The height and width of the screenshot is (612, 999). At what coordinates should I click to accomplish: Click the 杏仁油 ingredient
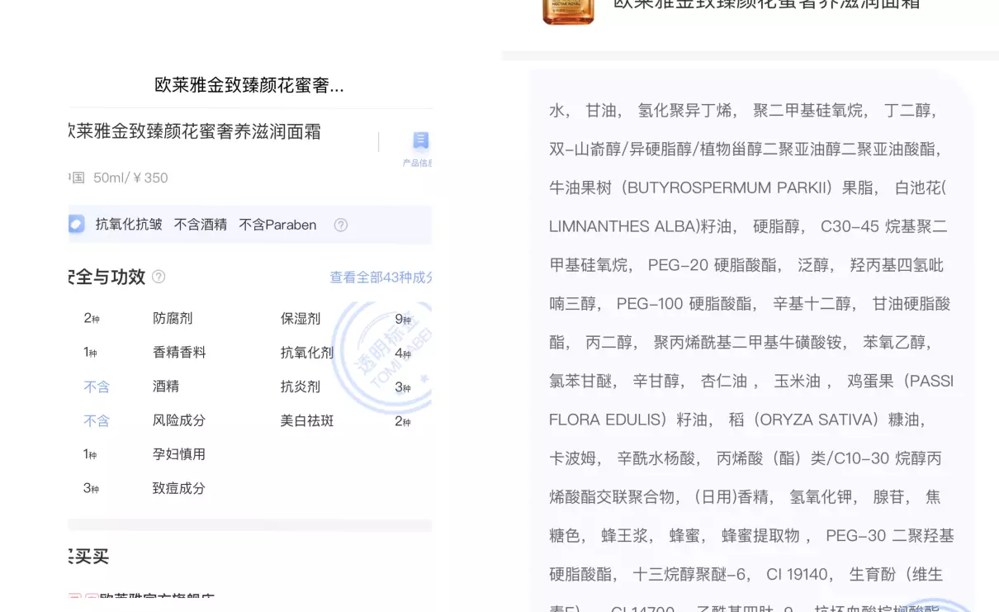[724, 381]
